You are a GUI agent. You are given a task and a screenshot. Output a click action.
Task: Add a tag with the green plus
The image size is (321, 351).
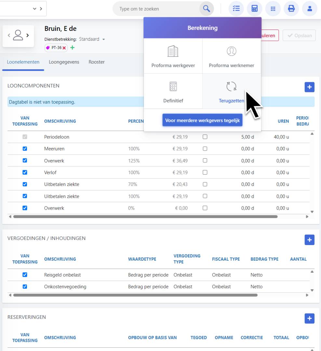(72, 48)
